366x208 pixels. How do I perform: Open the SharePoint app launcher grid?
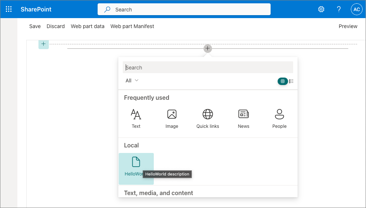click(x=9, y=9)
